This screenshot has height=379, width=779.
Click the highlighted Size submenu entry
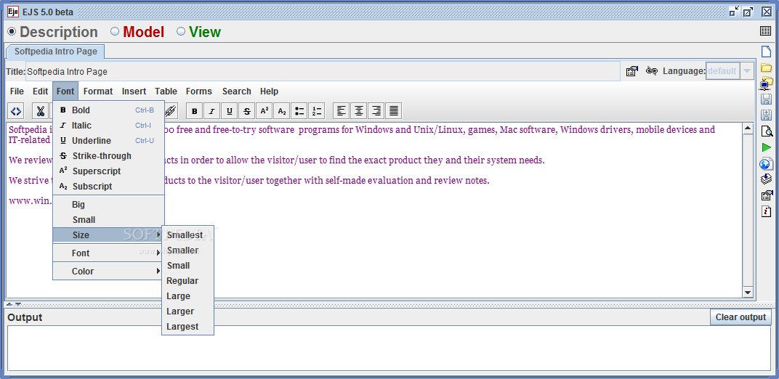tap(108, 235)
